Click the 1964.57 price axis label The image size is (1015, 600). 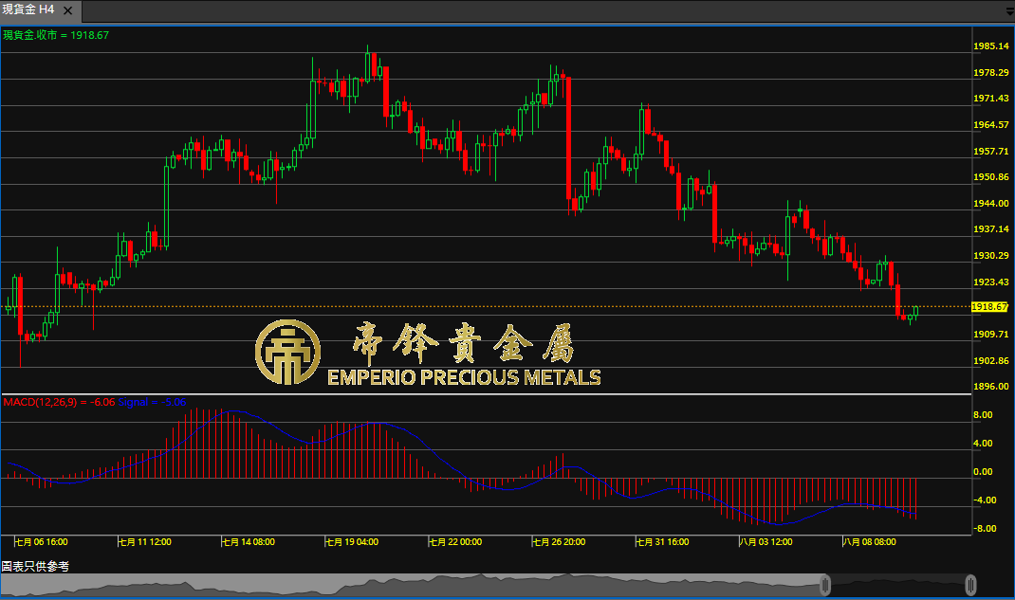(991, 125)
